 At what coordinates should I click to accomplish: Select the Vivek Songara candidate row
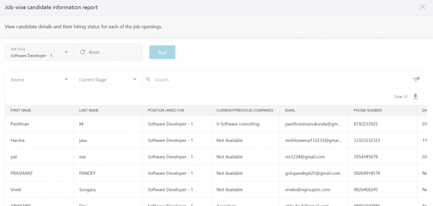pos(216,189)
